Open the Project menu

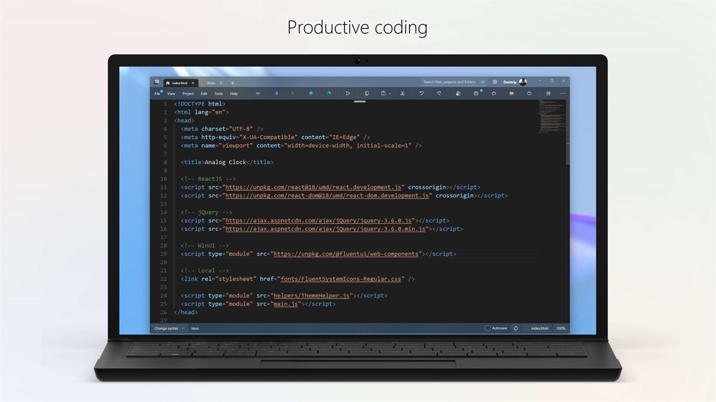(x=187, y=93)
